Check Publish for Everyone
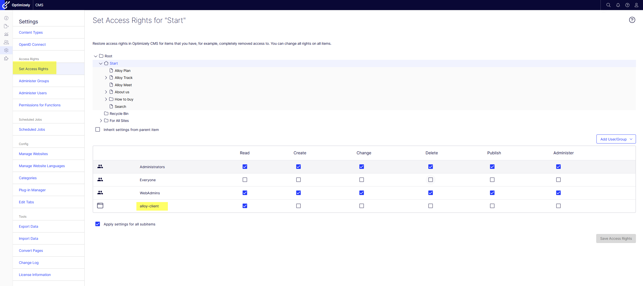 492,180
